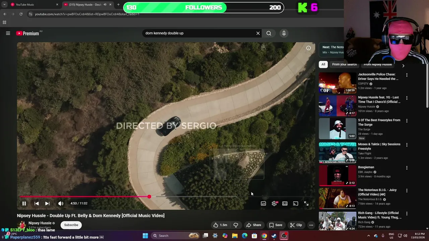Viewport: 429px width, 241px height.
Task: Open 'The Notorious B.I.G. - Juicy' video title
Action: click(377, 192)
